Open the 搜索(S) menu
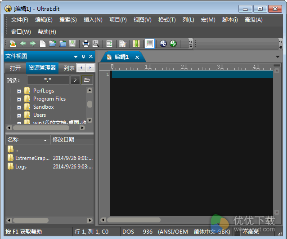This screenshot has height=239, width=287. point(68,20)
